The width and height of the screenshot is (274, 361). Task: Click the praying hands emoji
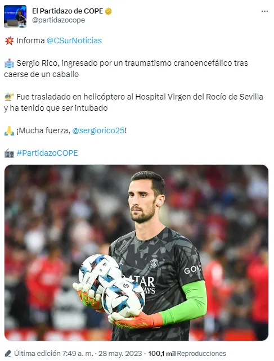[x=9, y=131]
